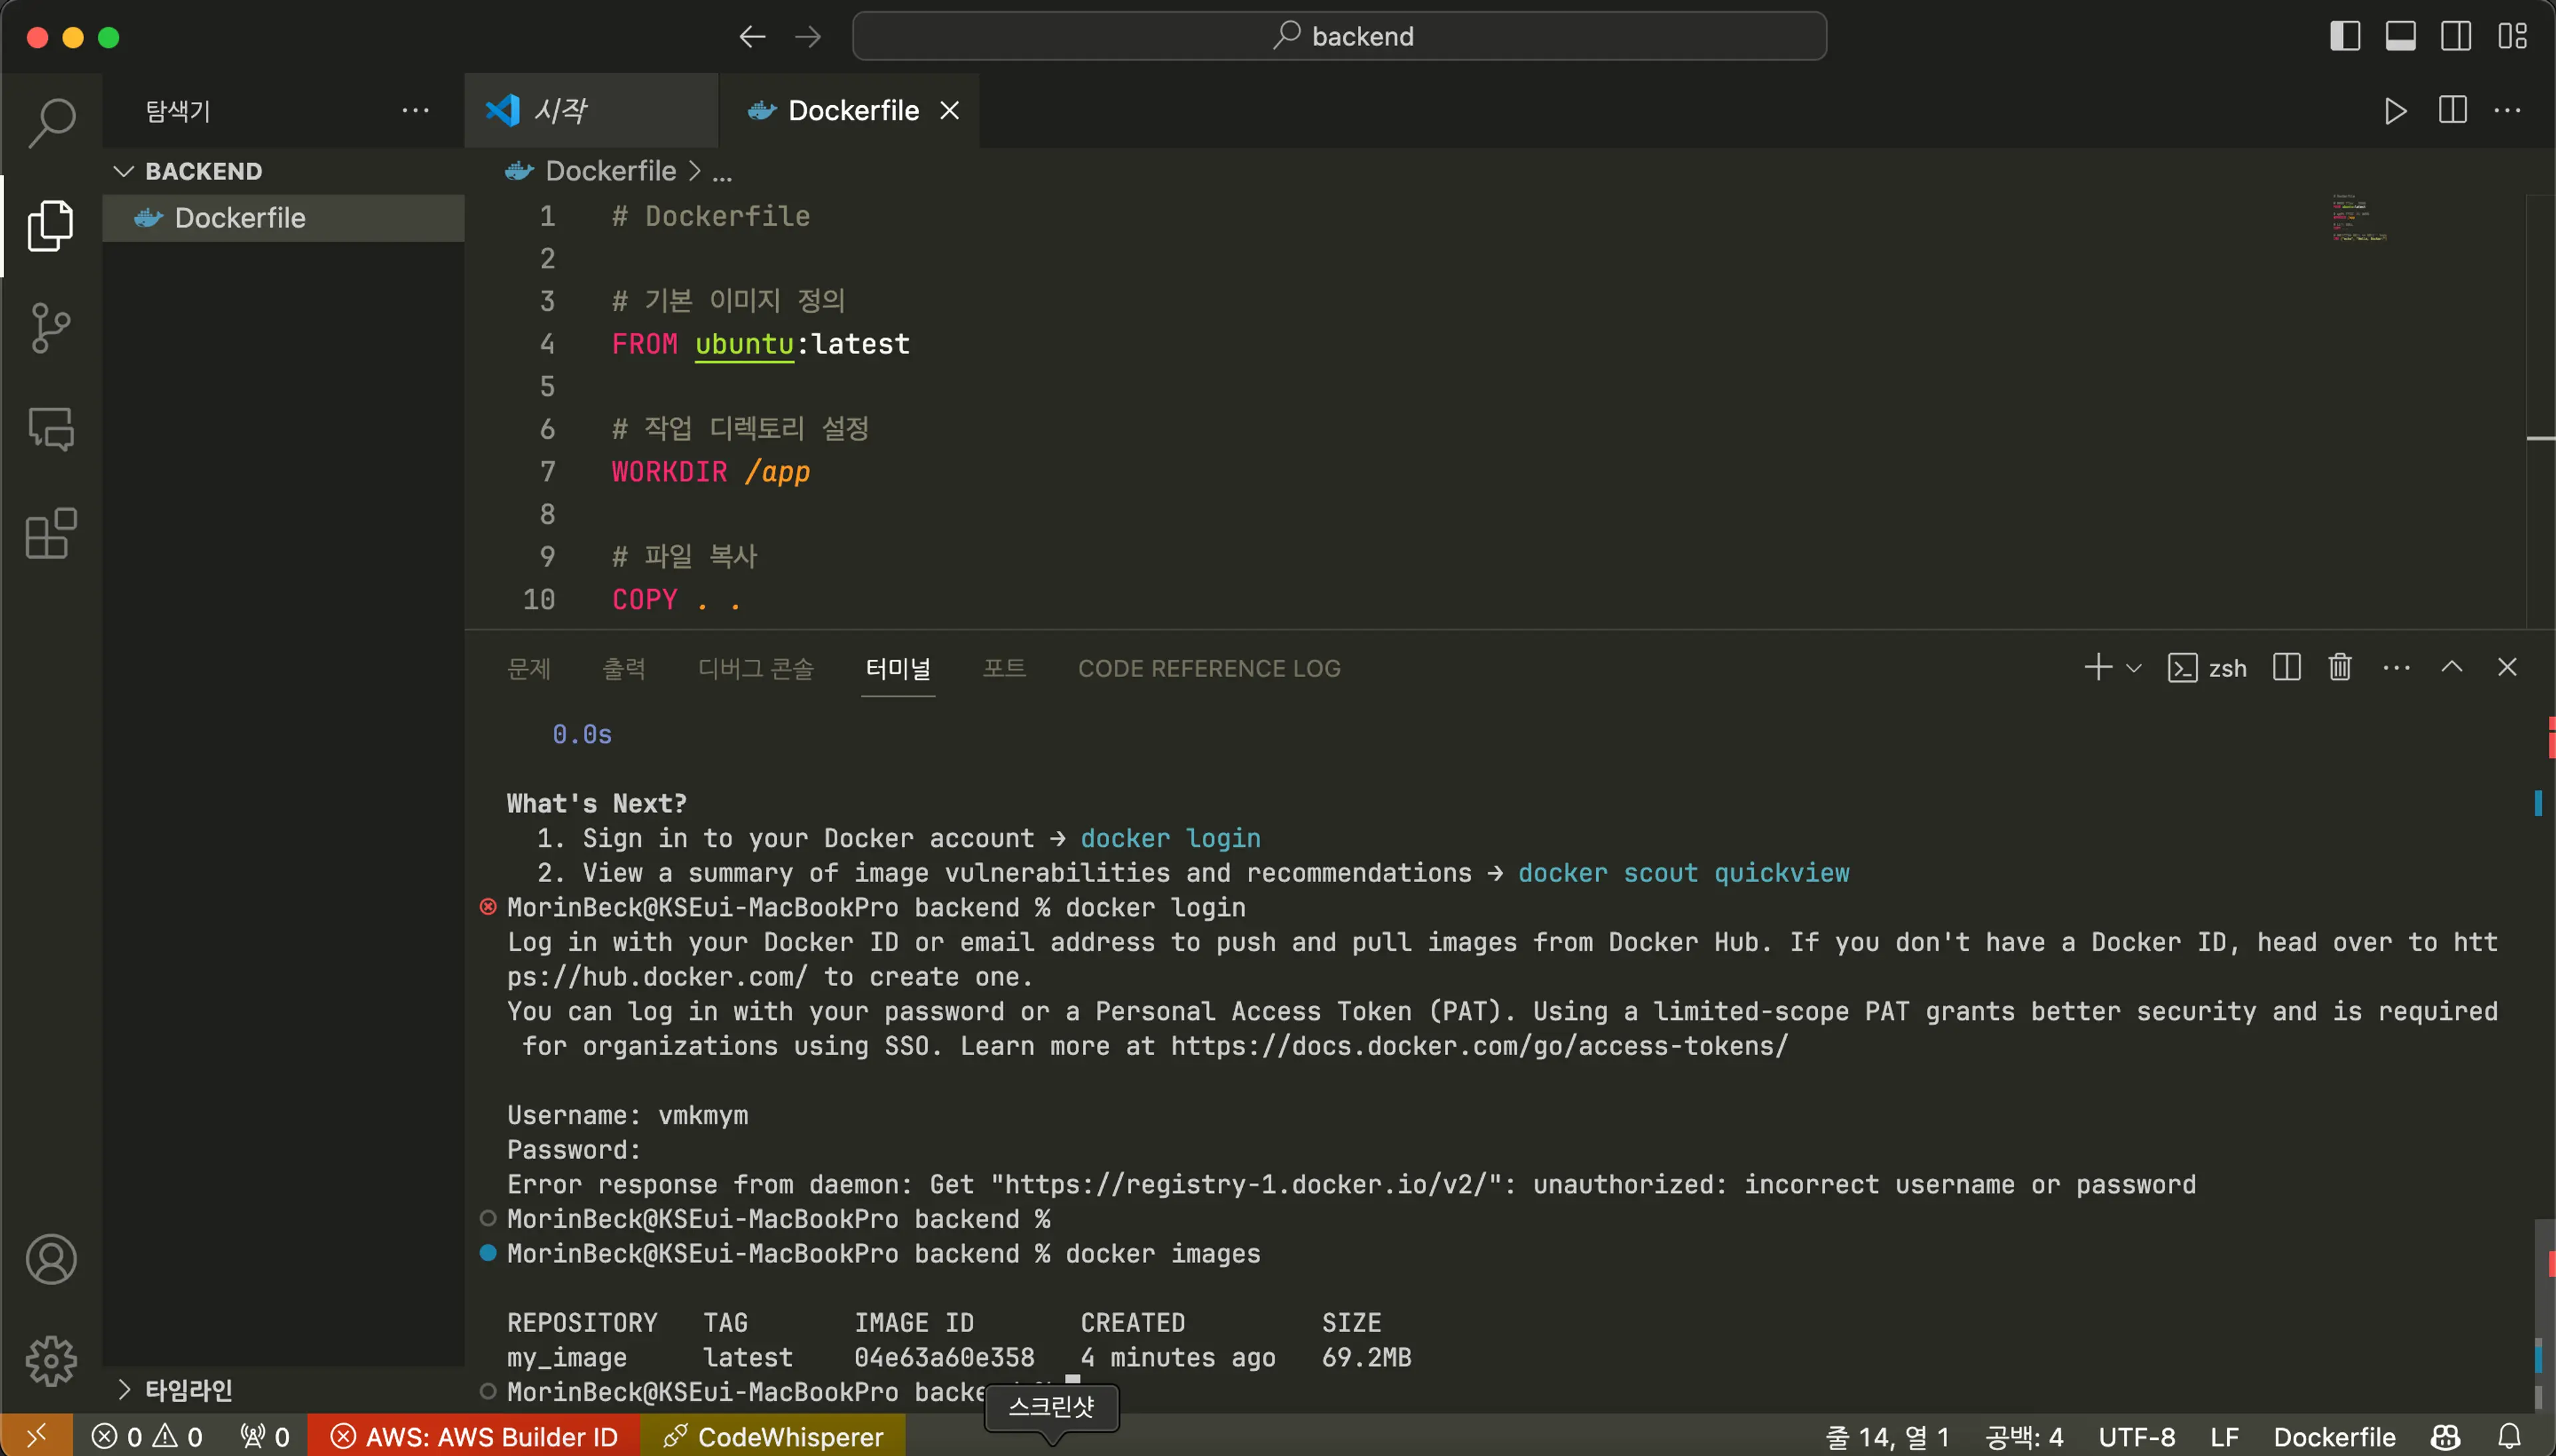Open the chat panel icon in activity bar
This screenshot has height=1456, width=2556.
click(51, 430)
